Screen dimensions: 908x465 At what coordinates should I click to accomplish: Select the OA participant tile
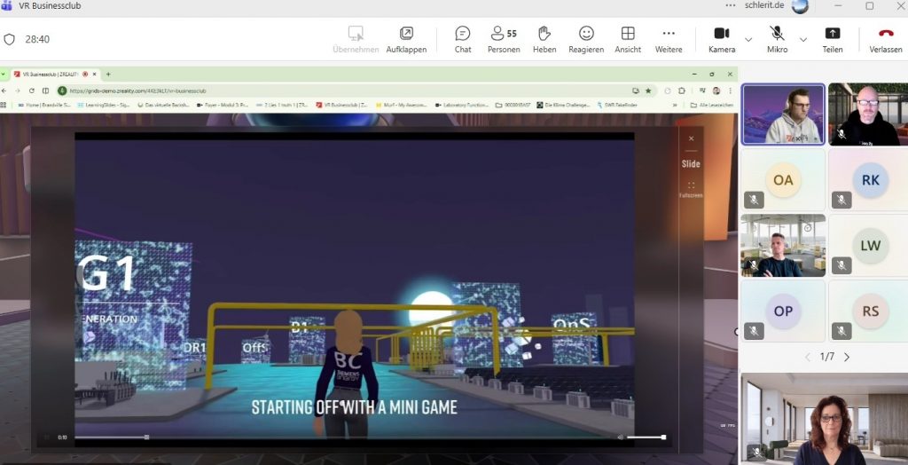(x=783, y=180)
